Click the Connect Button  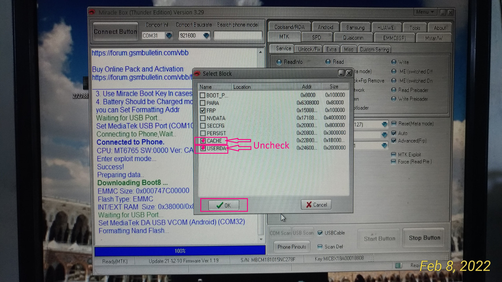click(x=115, y=32)
